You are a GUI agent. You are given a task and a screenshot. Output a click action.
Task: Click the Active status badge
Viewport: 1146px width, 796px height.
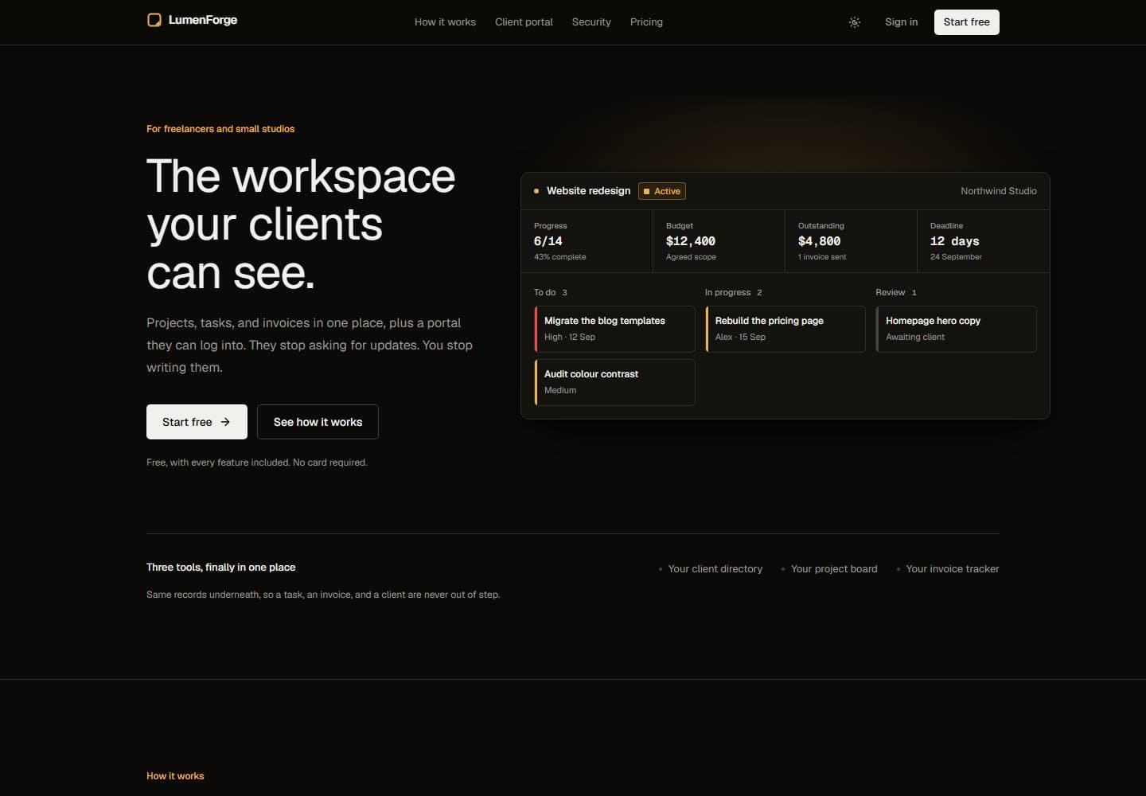pyautogui.click(x=662, y=191)
